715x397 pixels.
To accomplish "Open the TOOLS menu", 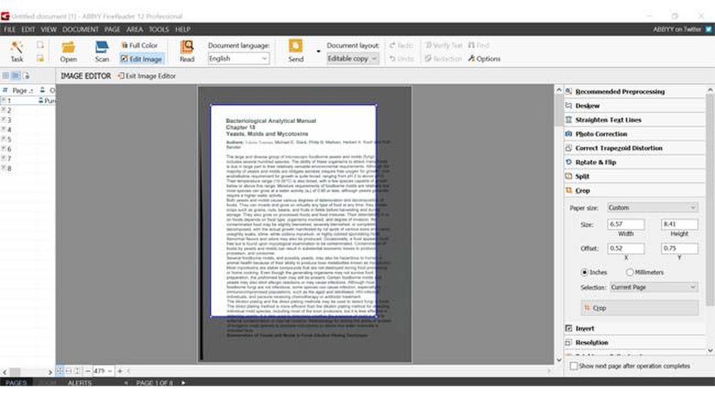I will 159,29.
